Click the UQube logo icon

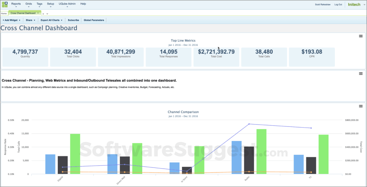point(4,4)
